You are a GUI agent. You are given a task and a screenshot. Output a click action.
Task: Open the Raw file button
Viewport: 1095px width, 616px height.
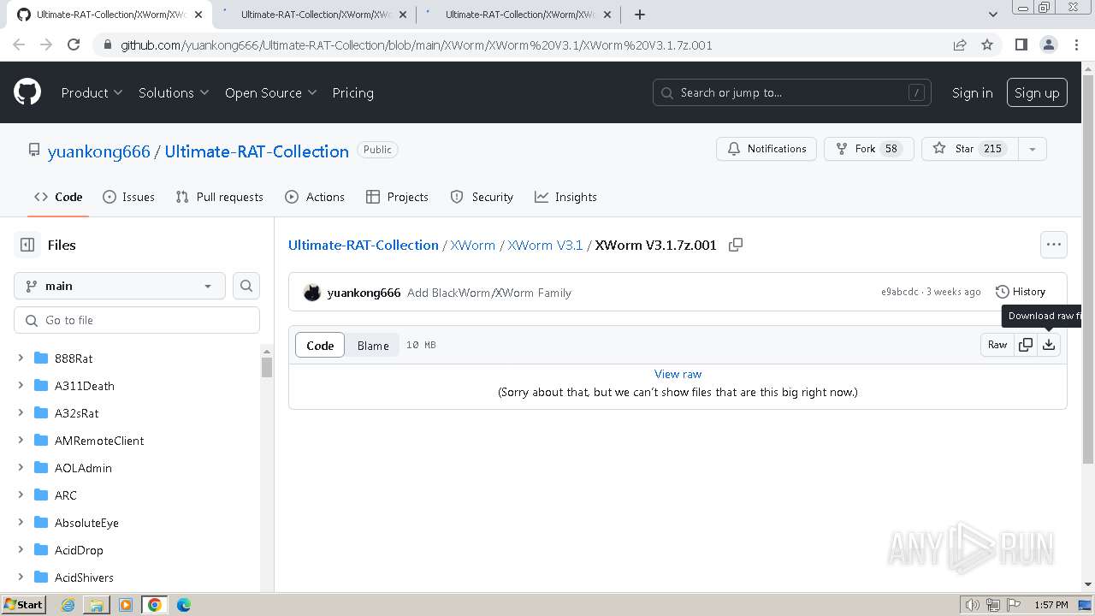click(997, 345)
